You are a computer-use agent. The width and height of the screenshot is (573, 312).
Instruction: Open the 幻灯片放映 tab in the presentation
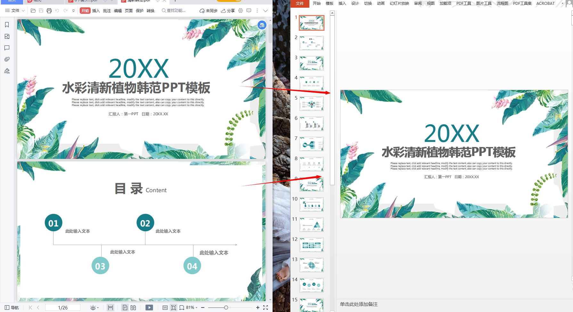pyautogui.click(x=399, y=4)
